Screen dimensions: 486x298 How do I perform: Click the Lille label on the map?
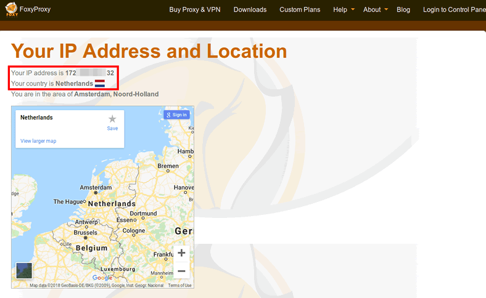pos(67,244)
